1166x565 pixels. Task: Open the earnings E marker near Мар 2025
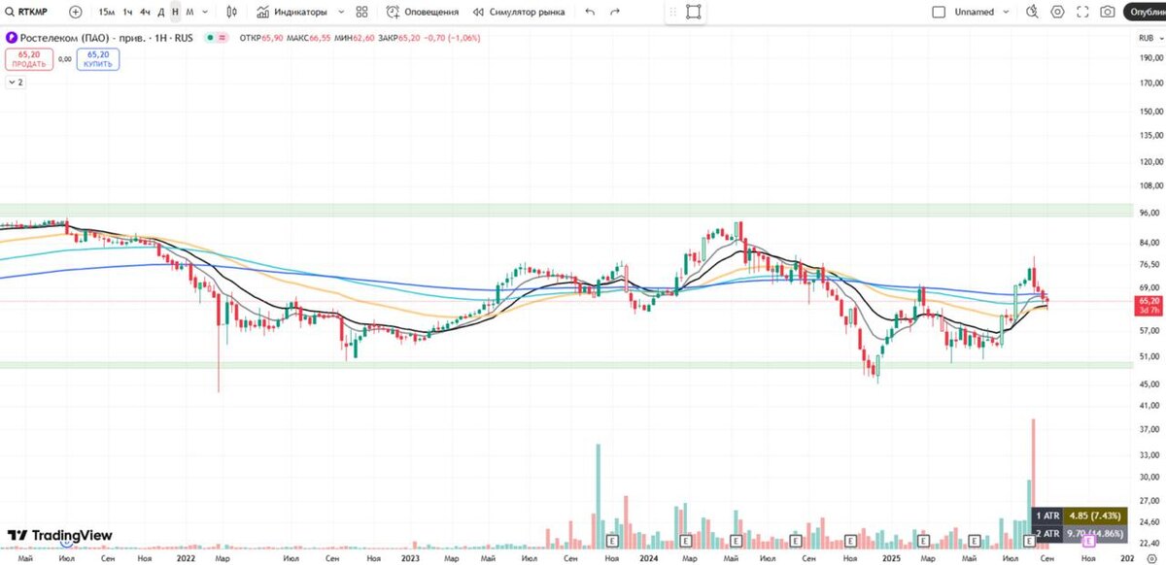coord(925,540)
